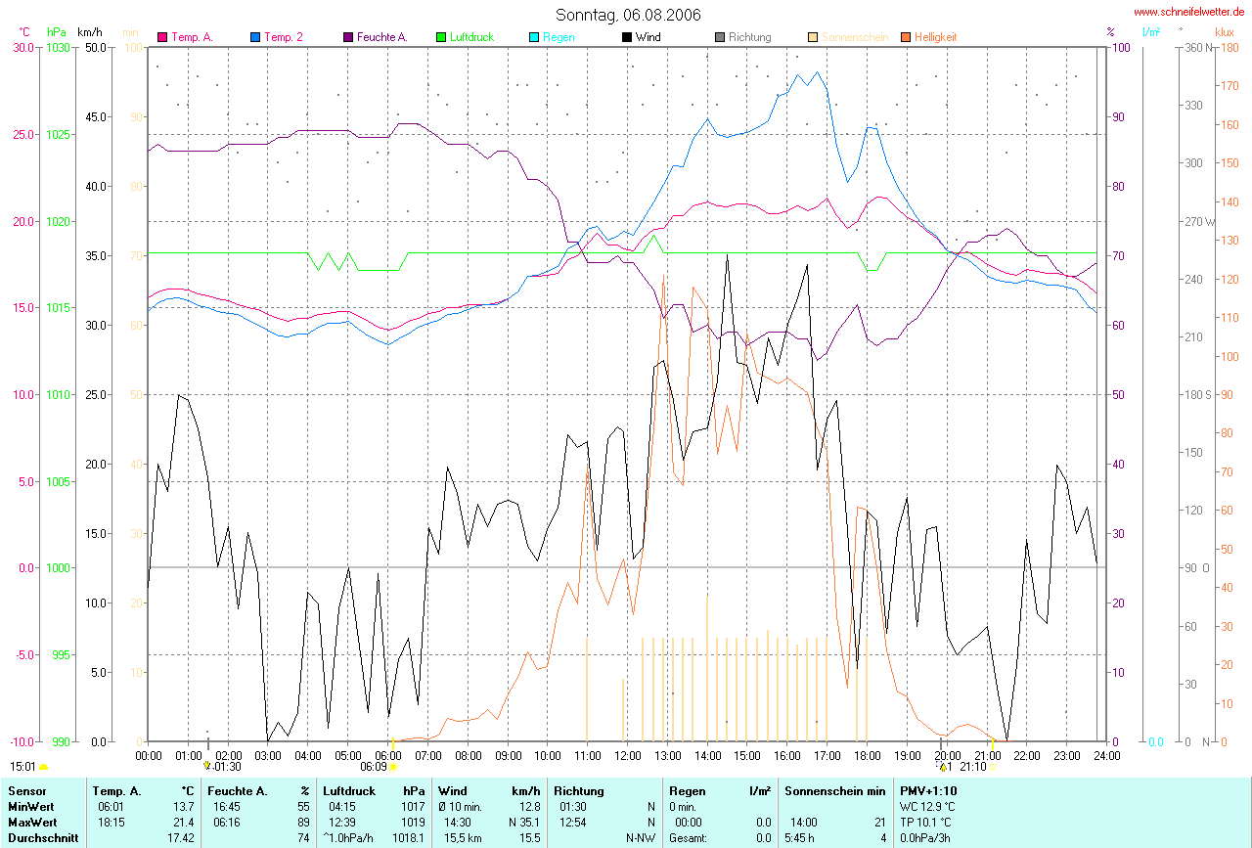This screenshot has height=848, width=1252.
Task: Click the cyan Regen legend swatch
Action: click(534, 37)
